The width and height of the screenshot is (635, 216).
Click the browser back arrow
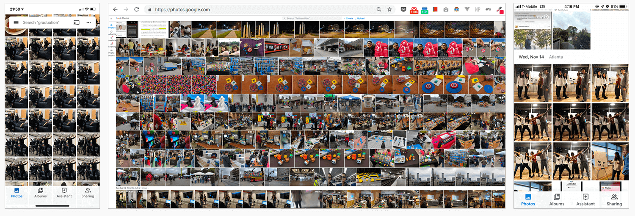click(115, 9)
